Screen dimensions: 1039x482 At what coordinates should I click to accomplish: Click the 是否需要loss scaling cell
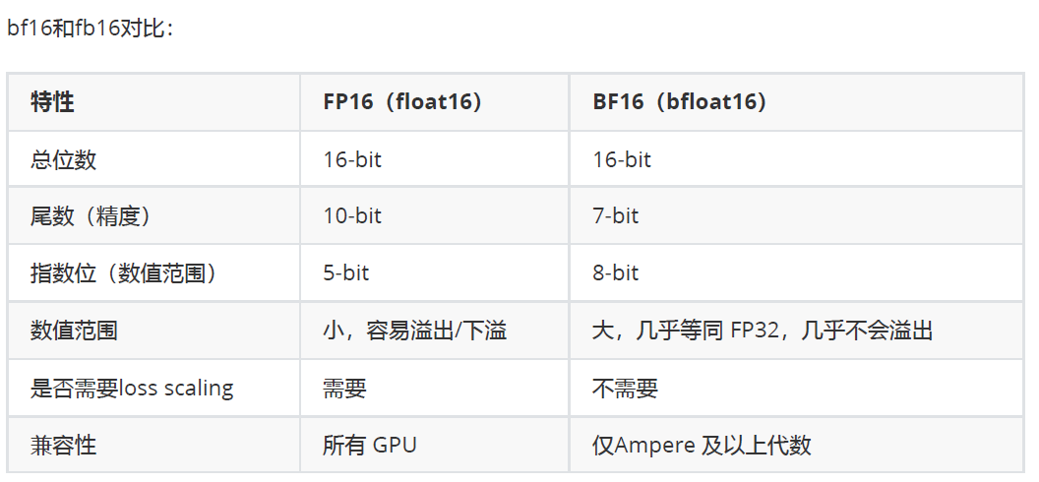point(153,388)
